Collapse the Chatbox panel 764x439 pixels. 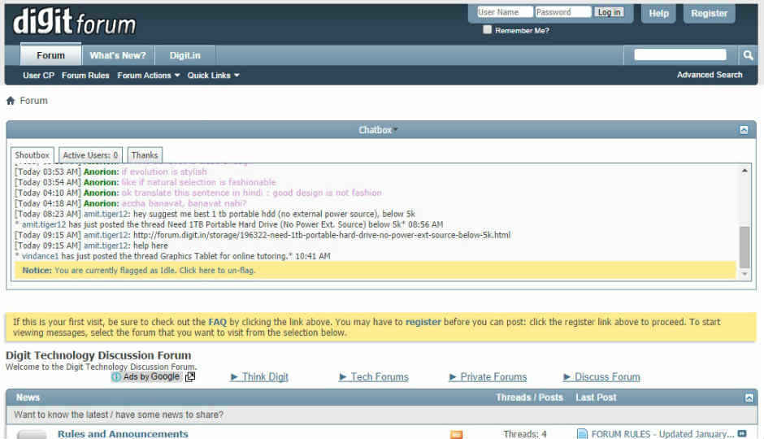point(744,129)
